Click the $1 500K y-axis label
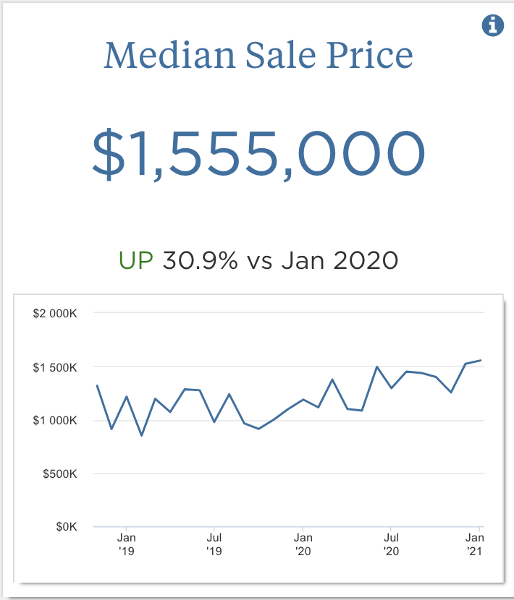Screen dimensions: 514x600 pos(60,367)
